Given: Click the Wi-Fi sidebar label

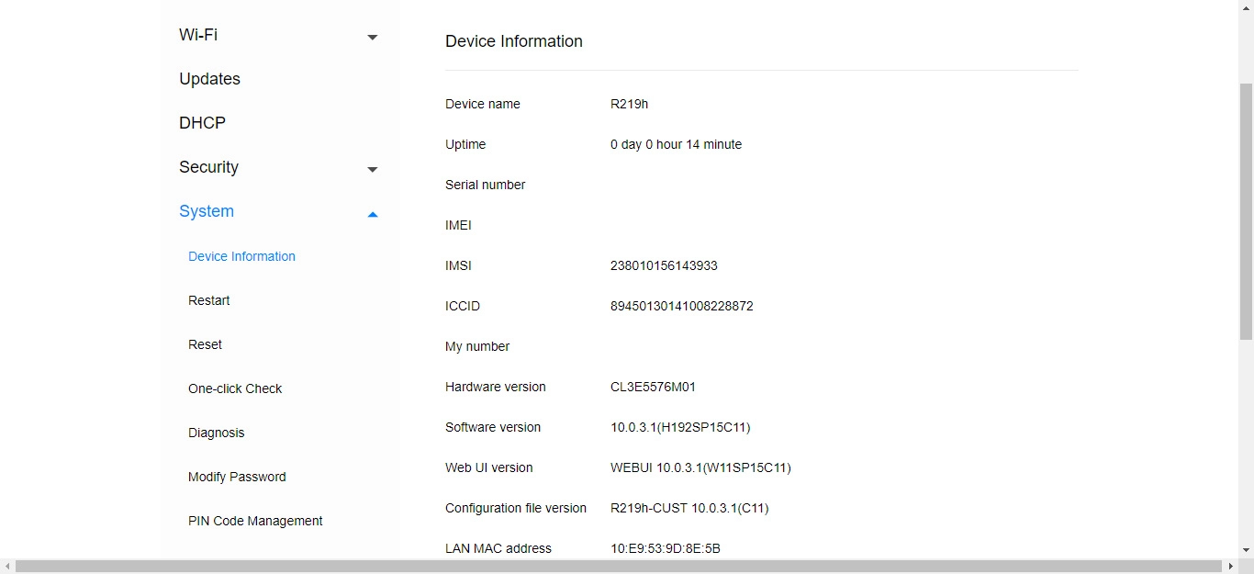Looking at the screenshot, I should tap(198, 35).
